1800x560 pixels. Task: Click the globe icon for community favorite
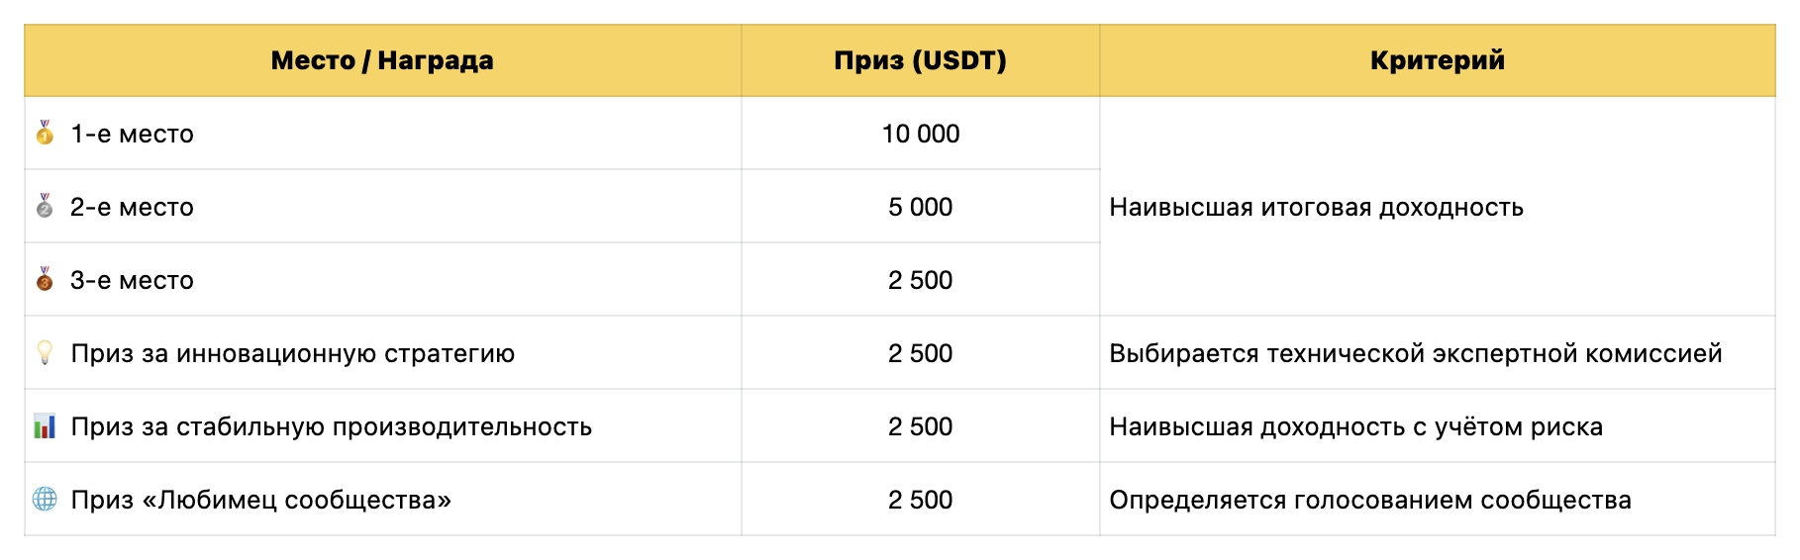pyautogui.click(x=45, y=500)
